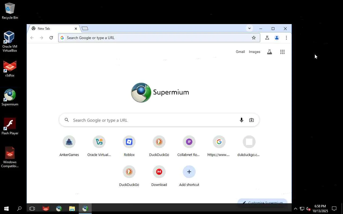Maximize the Supermium window
343x214 pixels.
coord(273,29)
